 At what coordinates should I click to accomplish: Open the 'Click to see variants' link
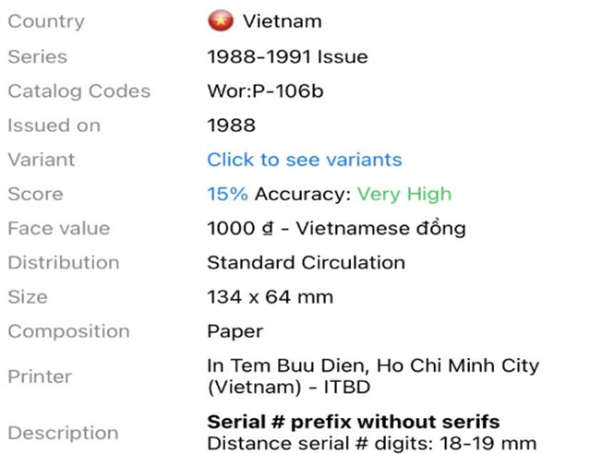tap(304, 160)
